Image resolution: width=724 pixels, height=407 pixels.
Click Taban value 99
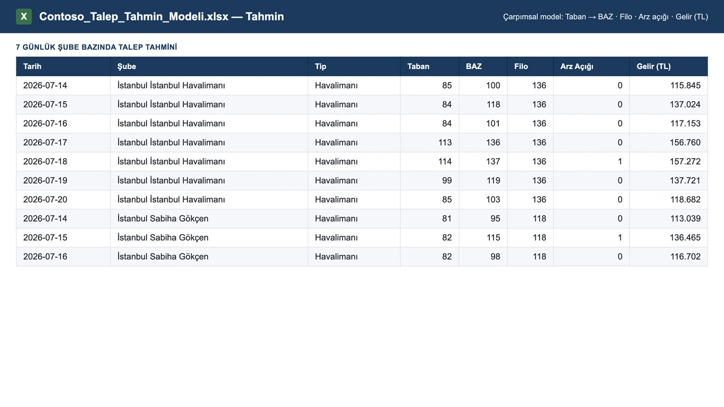(x=447, y=180)
